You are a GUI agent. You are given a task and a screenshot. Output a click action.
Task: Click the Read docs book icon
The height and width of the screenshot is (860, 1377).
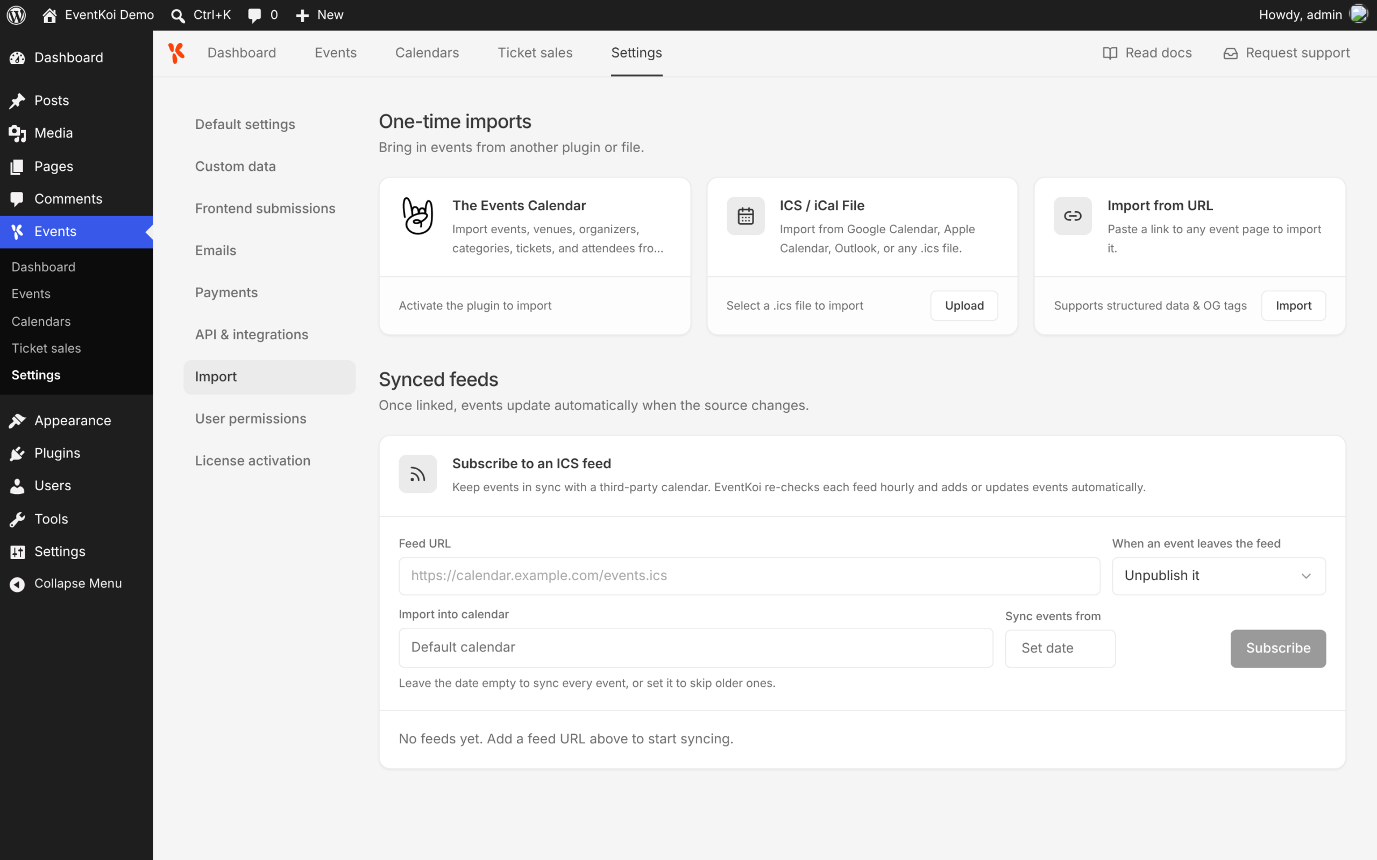tap(1110, 53)
